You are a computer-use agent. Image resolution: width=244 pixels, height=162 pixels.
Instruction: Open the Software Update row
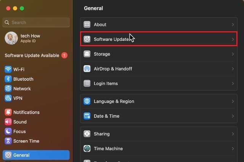[159, 39]
